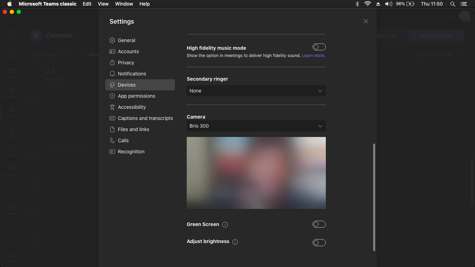Expand Secondary ringer dropdown showing None
This screenshot has width=475, height=267.
click(x=256, y=91)
